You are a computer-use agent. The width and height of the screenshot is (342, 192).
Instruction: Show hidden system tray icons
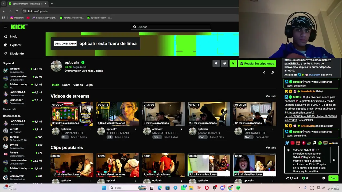tap(300, 188)
